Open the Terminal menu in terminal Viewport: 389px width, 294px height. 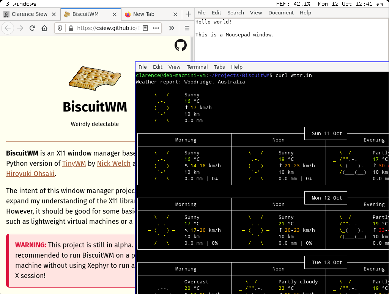[x=197, y=67]
